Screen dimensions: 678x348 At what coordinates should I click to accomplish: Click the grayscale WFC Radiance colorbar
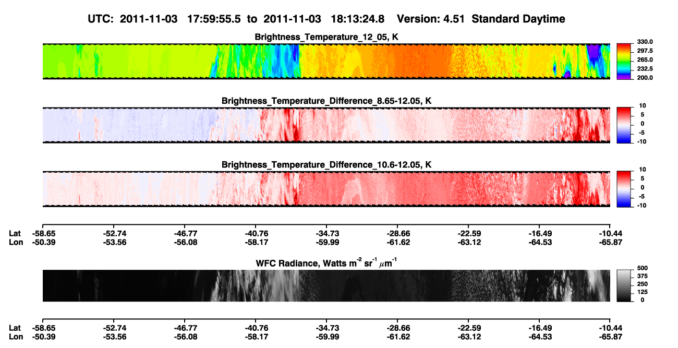624,285
